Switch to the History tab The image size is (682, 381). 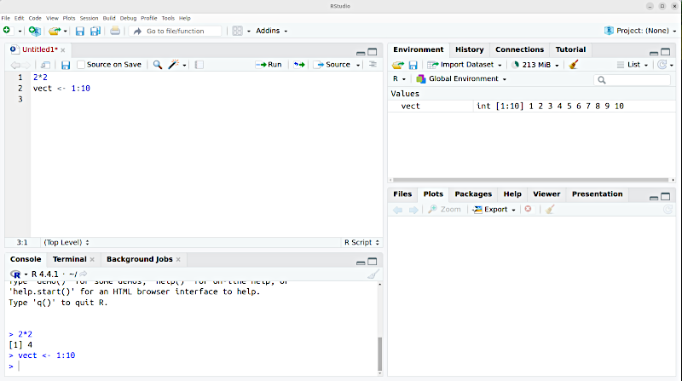pyautogui.click(x=469, y=49)
